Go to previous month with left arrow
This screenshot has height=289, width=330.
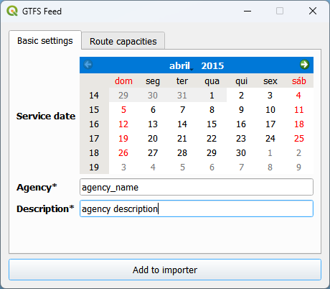(88, 65)
